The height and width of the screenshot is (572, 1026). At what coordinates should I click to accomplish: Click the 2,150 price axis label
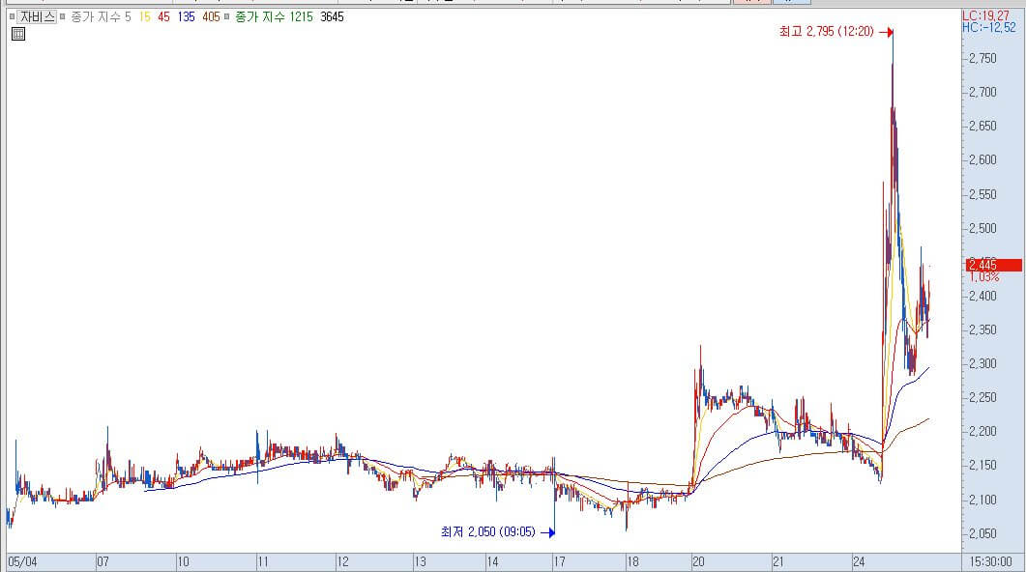(982, 466)
